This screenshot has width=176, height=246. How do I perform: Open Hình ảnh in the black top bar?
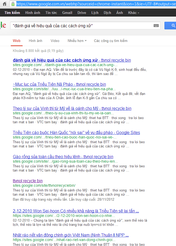tap(33, 13)
